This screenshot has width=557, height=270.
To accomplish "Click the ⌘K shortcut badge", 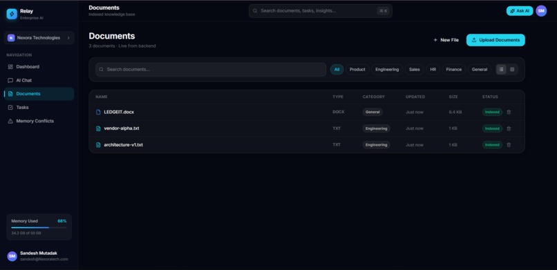I will click(x=384, y=11).
